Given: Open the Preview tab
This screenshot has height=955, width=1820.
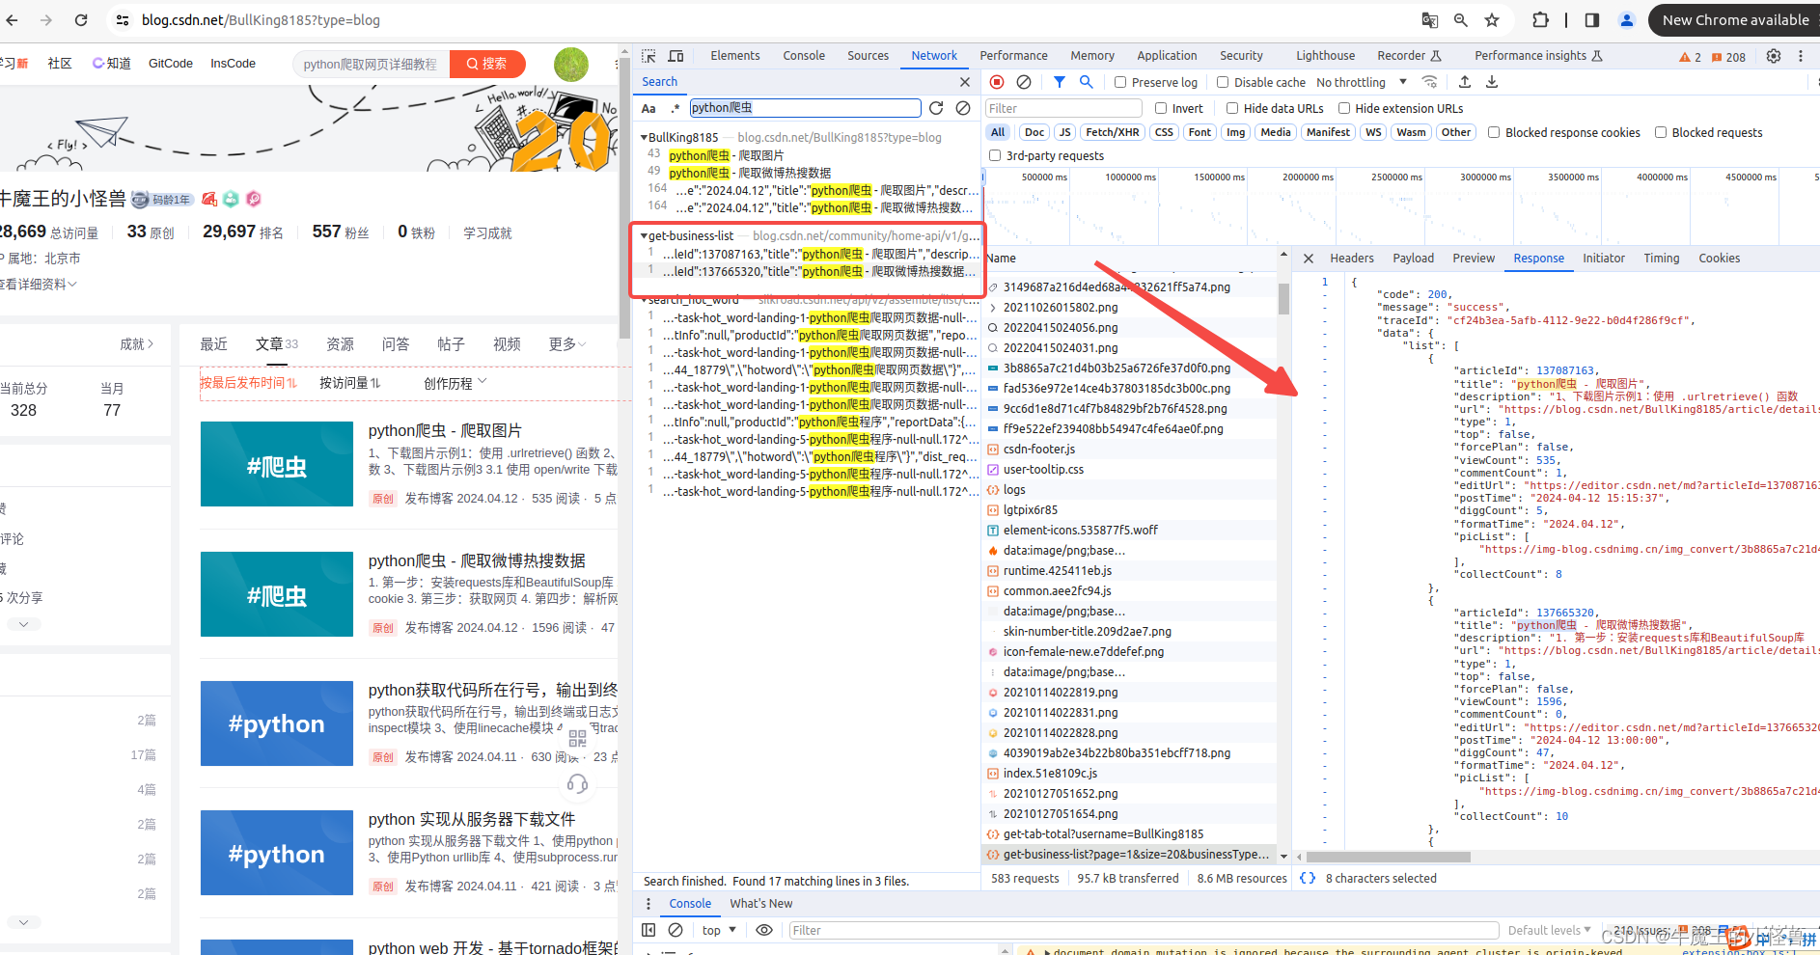Looking at the screenshot, I should coord(1474,259).
